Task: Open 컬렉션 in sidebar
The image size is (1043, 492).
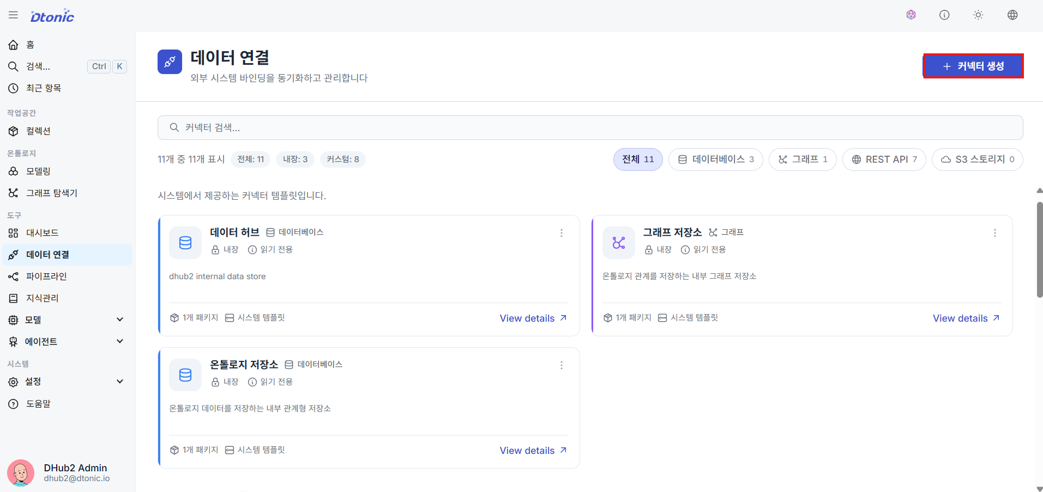Action: [67, 131]
